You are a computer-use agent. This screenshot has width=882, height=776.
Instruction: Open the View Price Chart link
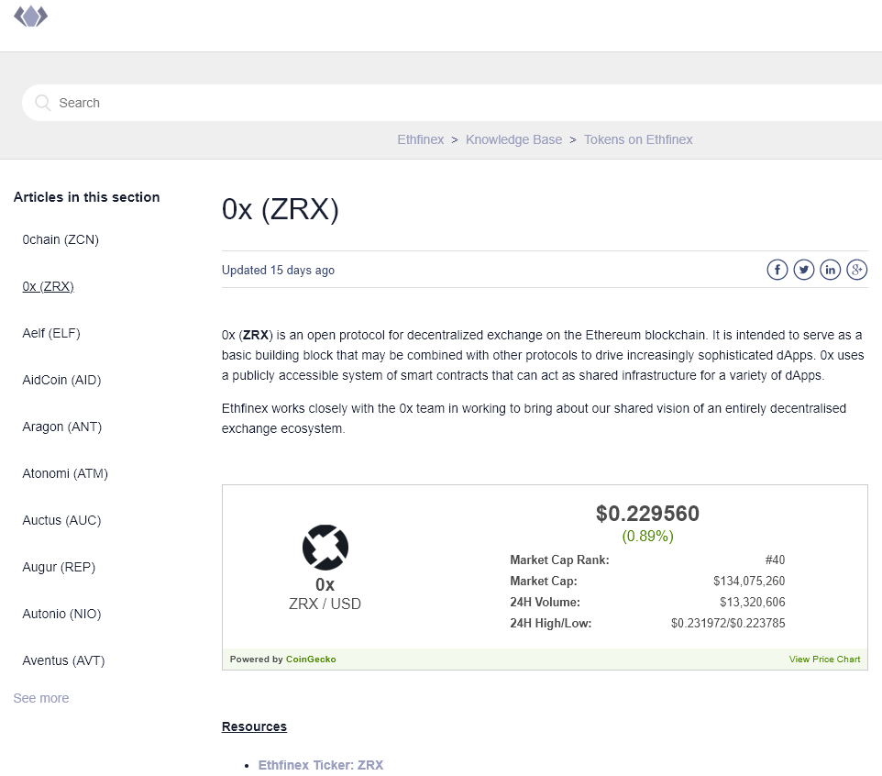pyautogui.click(x=824, y=659)
